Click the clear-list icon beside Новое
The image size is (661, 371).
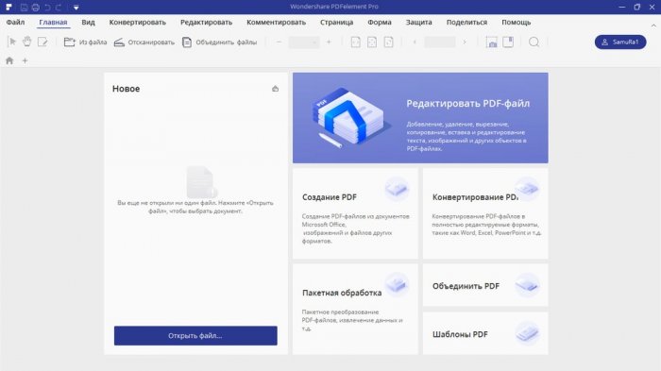tap(276, 89)
